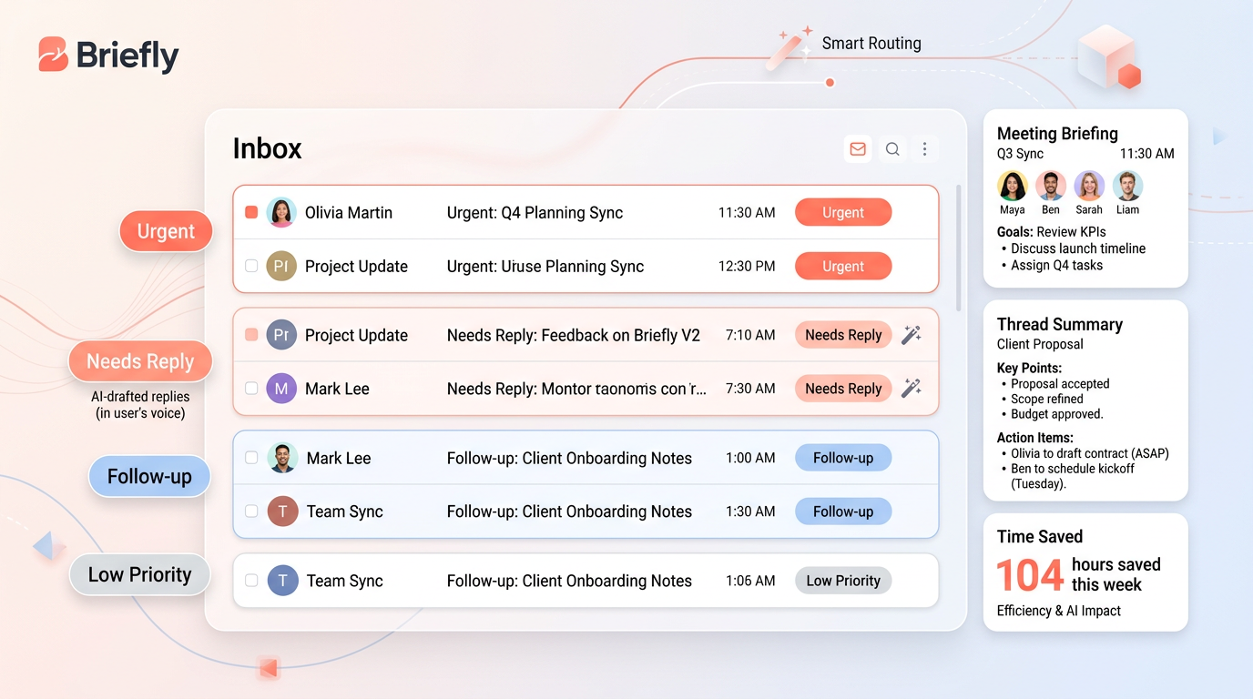Click the Needs Reply tag on Project Update
The image size is (1253, 699).
point(842,335)
